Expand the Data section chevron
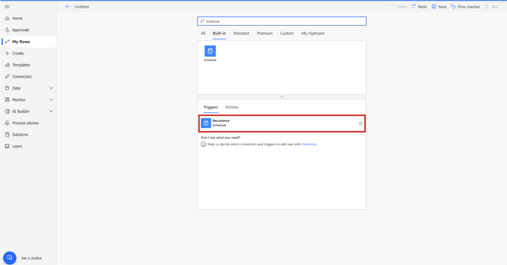 click(51, 88)
